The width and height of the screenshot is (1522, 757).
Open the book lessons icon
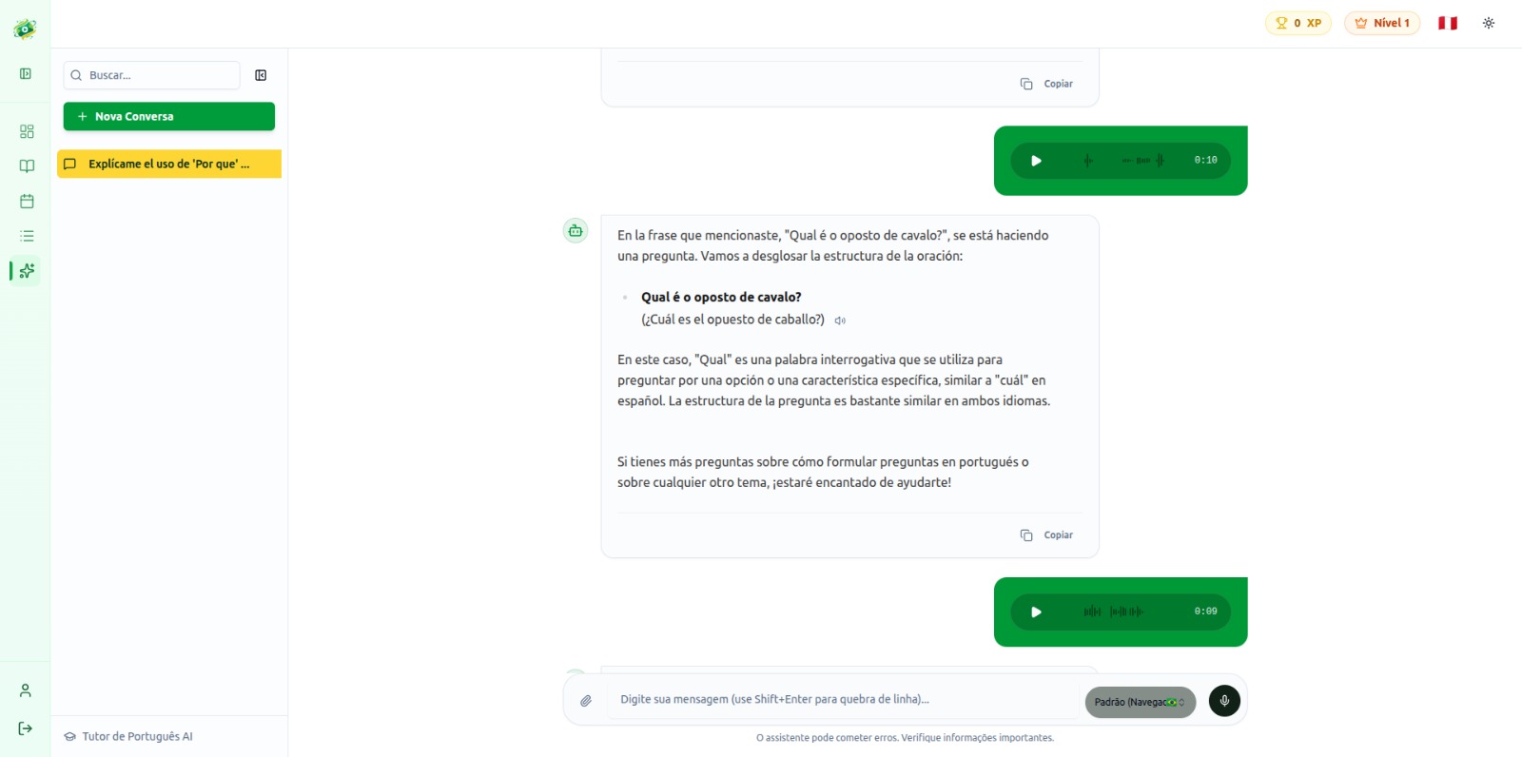(27, 166)
